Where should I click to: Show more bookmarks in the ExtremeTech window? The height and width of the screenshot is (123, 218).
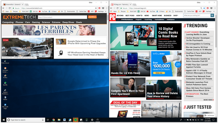(105, 11)
